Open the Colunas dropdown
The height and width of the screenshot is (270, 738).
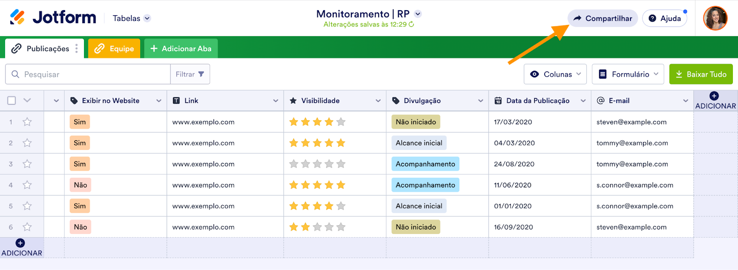[555, 74]
